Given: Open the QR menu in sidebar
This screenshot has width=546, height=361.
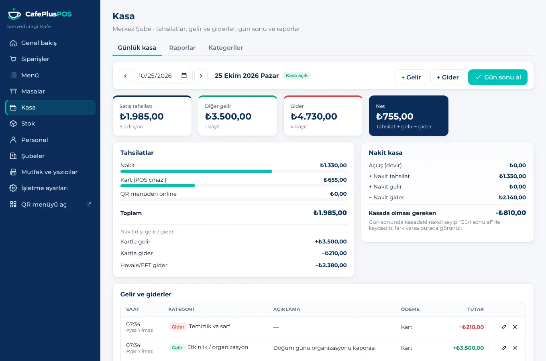Looking at the screenshot, I should (x=50, y=205).
